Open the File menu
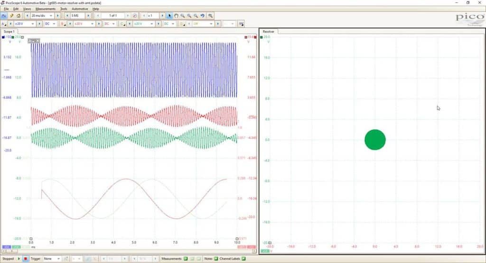486x263 pixels. click(x=6, y=9)
